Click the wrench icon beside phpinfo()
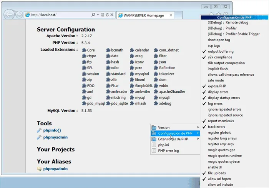This screenshot has height=188, width=269. (x=39, y=130)
